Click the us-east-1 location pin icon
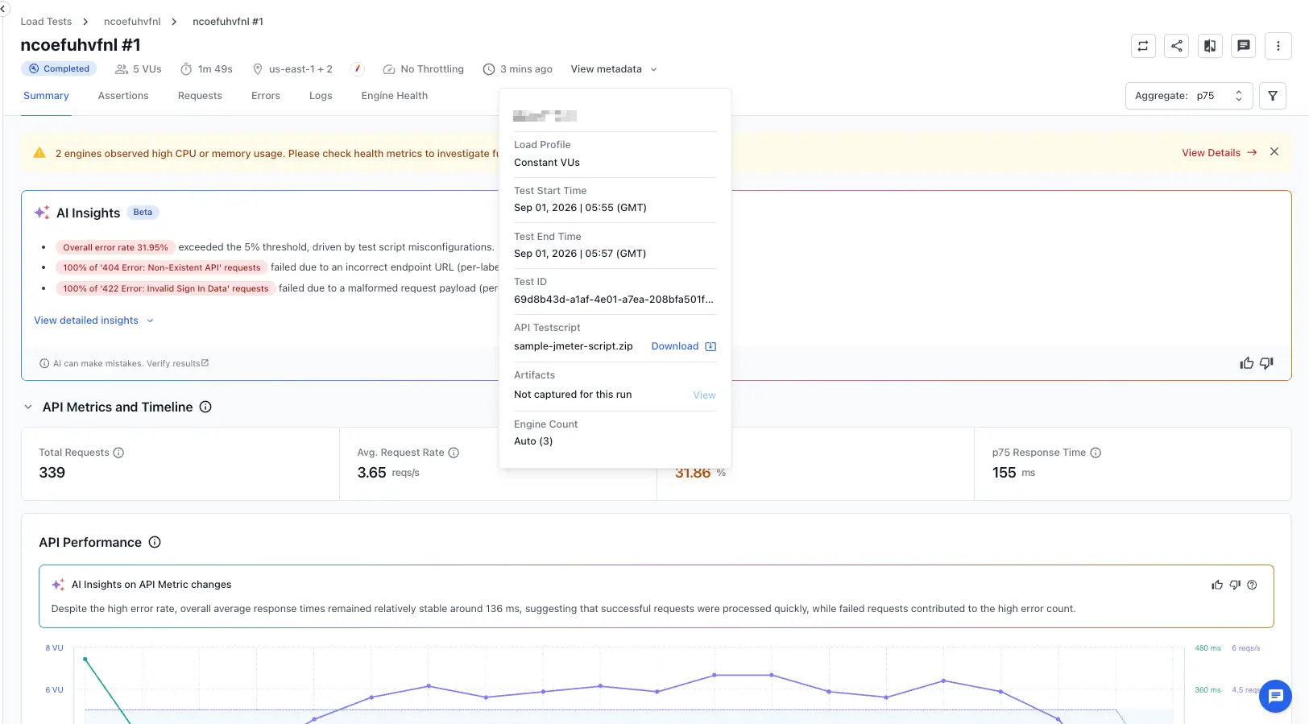The width and height of the screenshot is (1309, 724). pos(258,69)
